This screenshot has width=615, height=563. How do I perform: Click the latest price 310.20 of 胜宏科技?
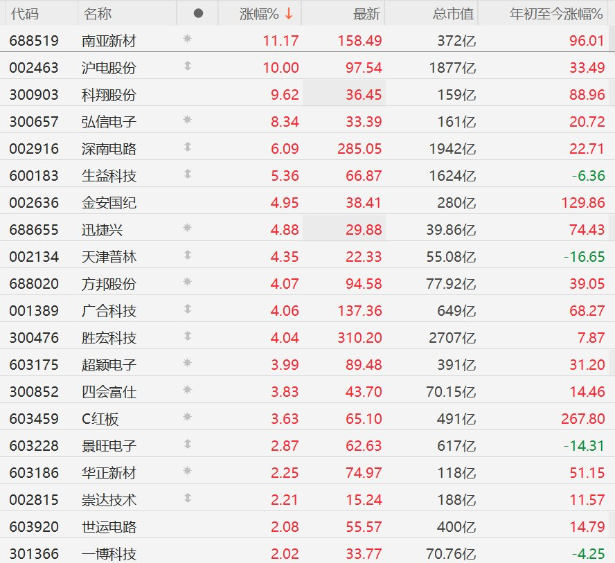click(x=359, y=338)
